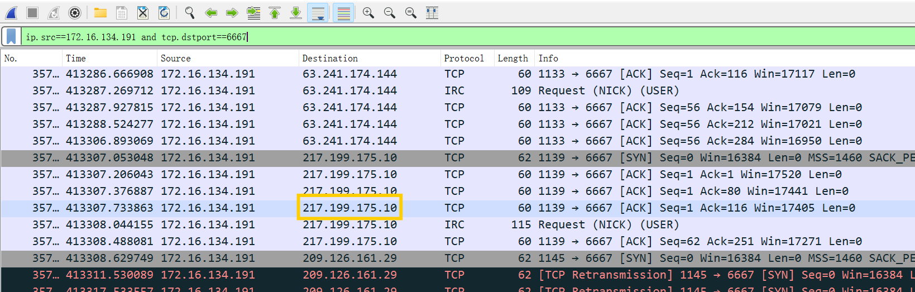The image size is (915, 292).
Task: Open the display filter bookmarks
Action: 11,37
